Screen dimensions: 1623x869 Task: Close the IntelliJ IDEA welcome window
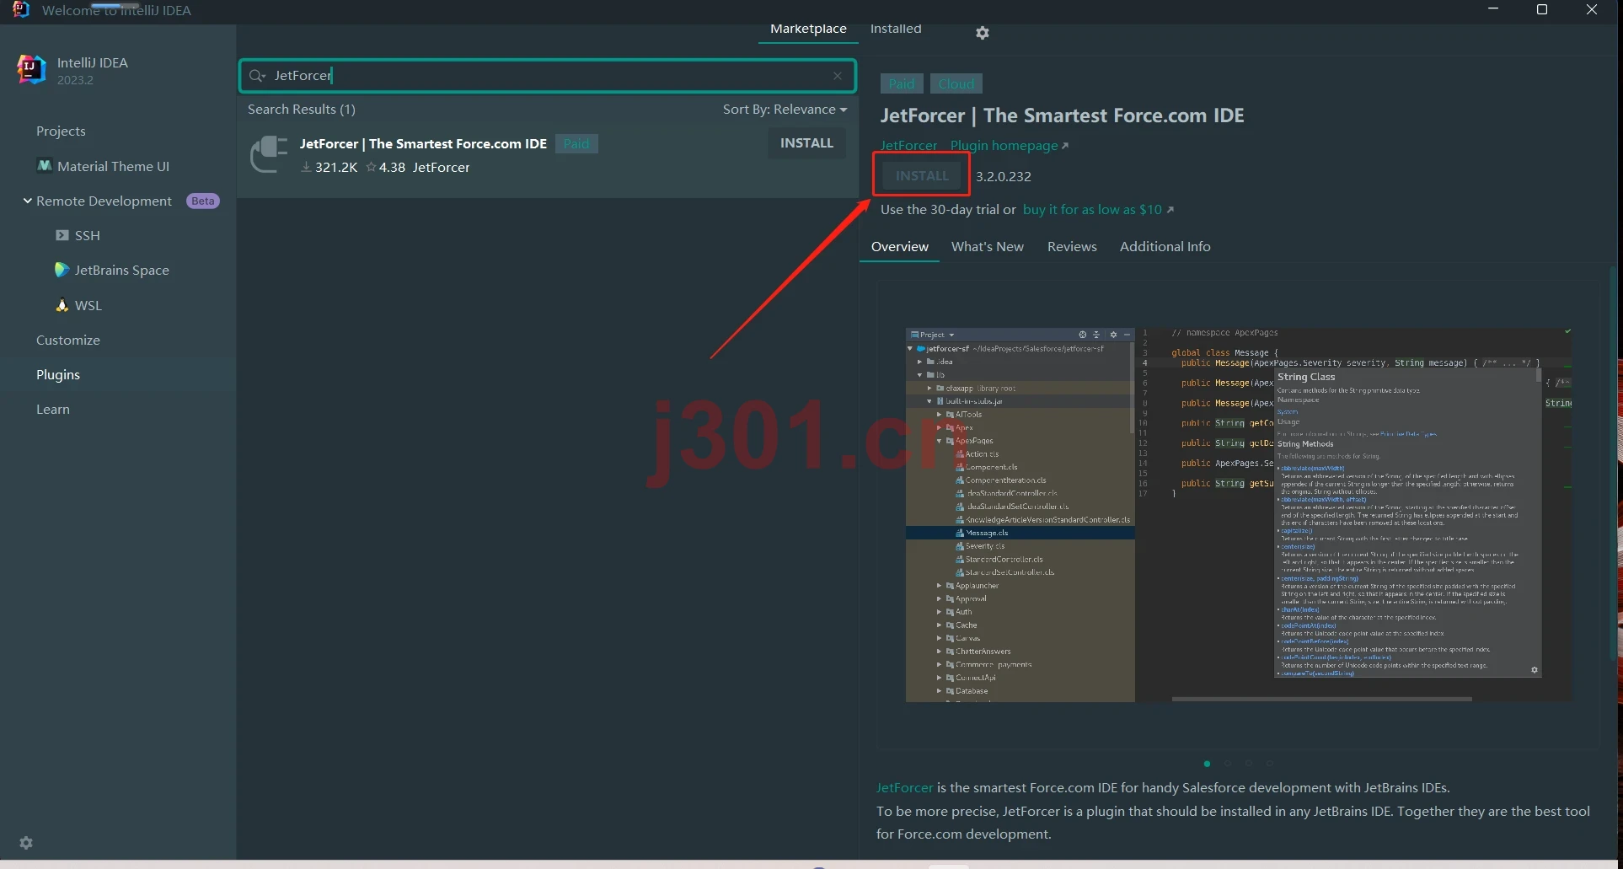point(1592,9)
